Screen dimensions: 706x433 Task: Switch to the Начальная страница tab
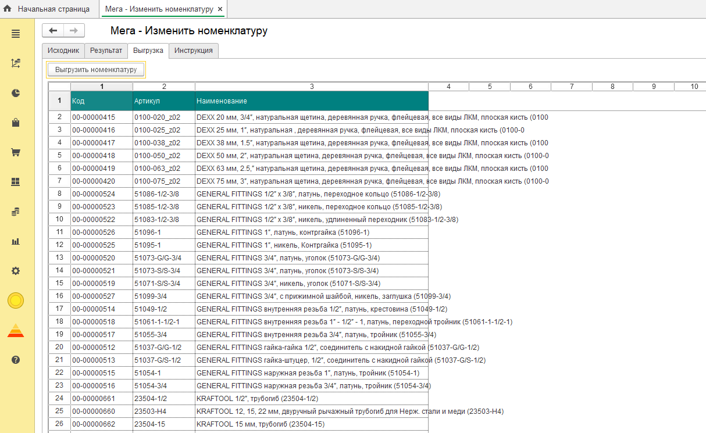tap(54, 9)
